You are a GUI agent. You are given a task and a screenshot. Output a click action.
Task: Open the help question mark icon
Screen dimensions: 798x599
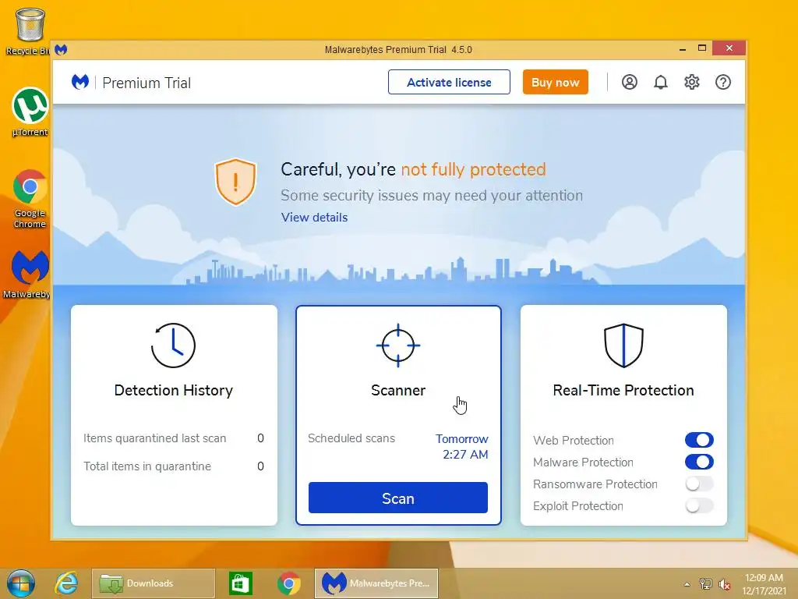pyautogui.click(x=723, y=82)
